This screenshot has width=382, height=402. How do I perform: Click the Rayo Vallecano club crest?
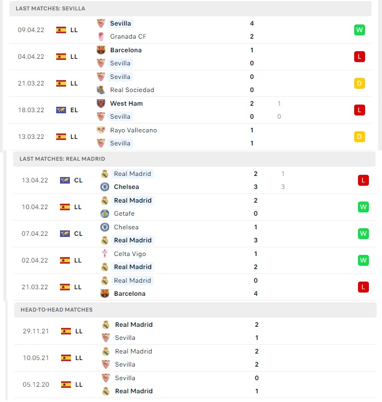click(x=101, y=130)
